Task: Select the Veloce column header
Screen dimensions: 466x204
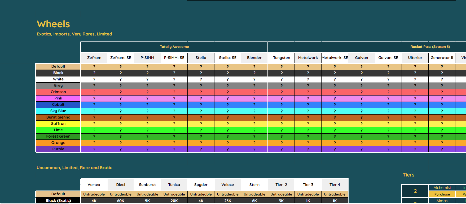Action: click(x=228, y=185)
